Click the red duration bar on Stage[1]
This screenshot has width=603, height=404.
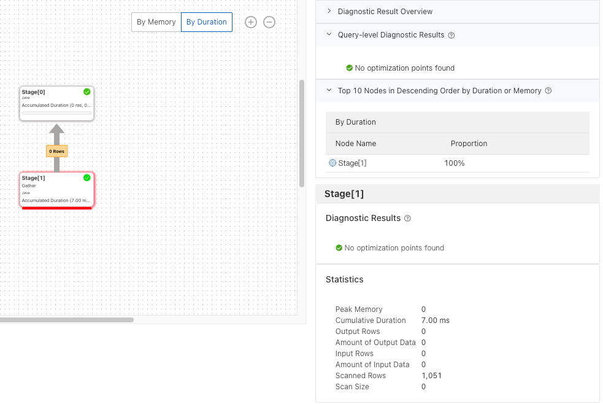tap(56, 208)
